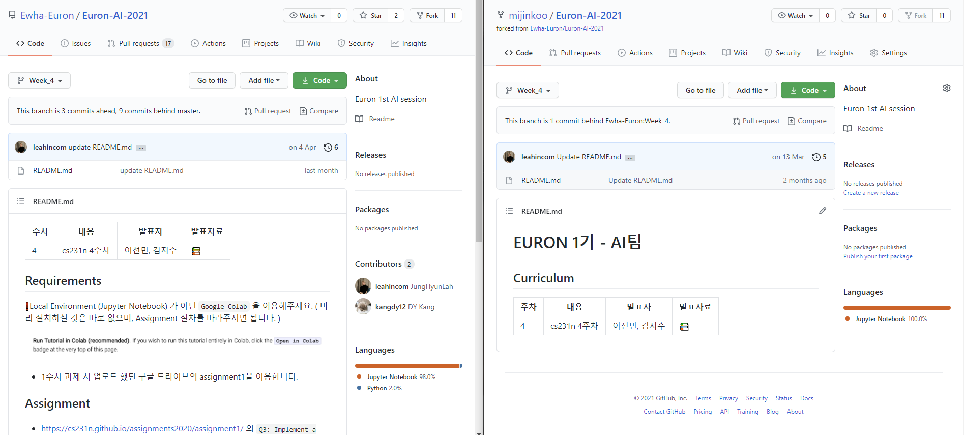Open Wiki tab in mijinkoo repo
Viewport: 964px width, 435px height.
coord(735,53)
